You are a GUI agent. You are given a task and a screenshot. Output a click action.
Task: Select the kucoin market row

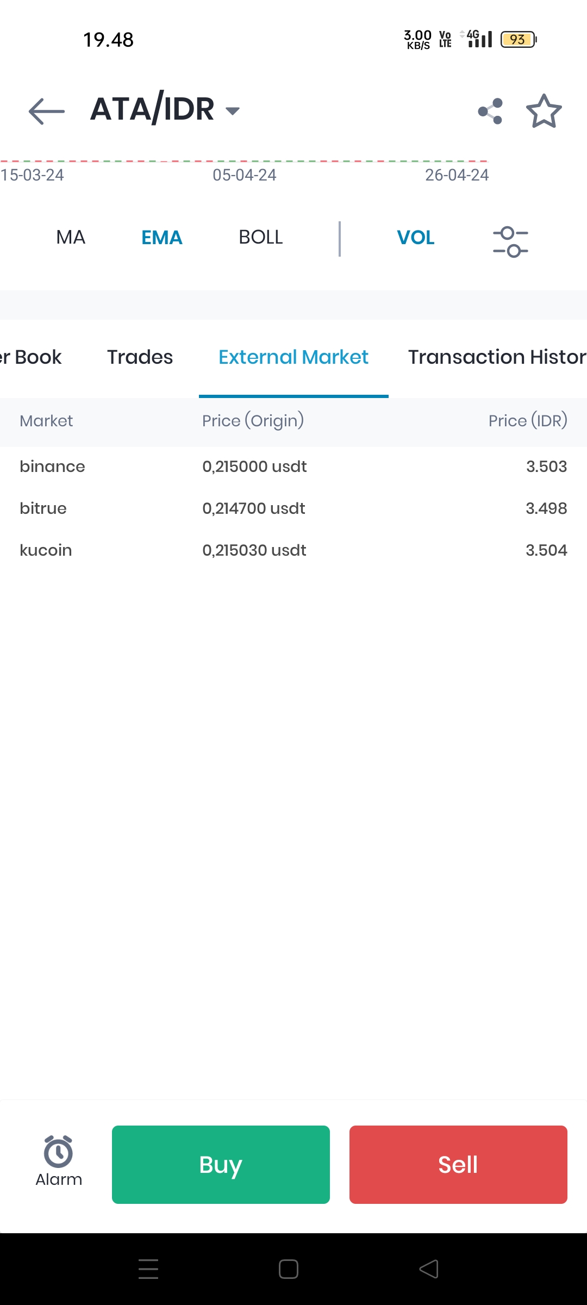293,550
